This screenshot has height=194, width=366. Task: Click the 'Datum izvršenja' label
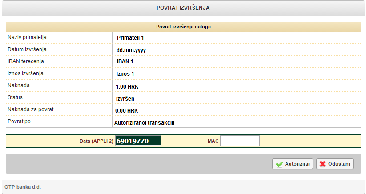coord(27,49)
